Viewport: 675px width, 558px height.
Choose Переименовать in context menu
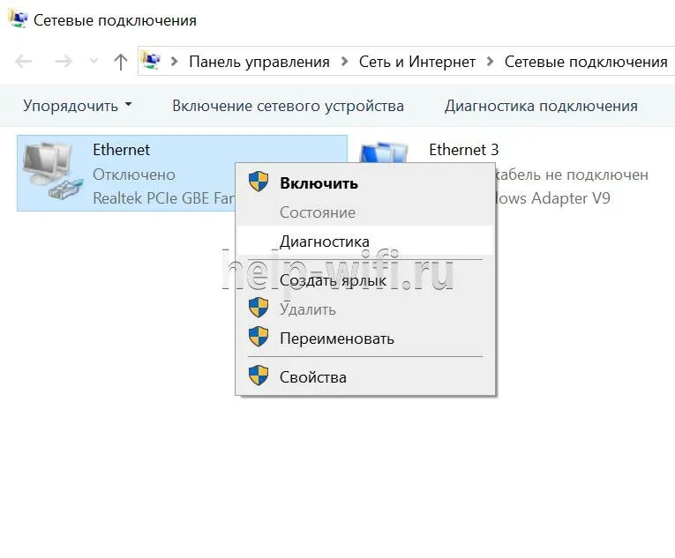point(365,339)
